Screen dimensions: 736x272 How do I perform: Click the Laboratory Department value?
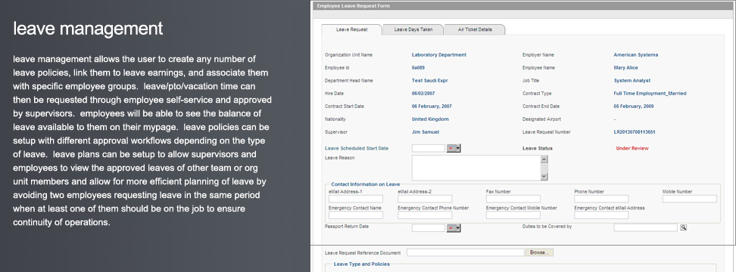[x=439, y=54]
